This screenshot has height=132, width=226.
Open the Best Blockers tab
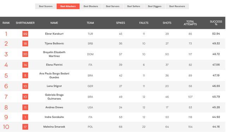point(91,6)
